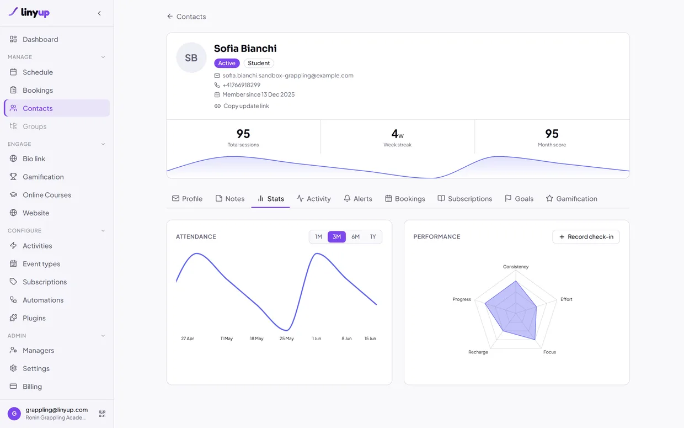Collapse the ENGAGE section chevron

point(103,144)
